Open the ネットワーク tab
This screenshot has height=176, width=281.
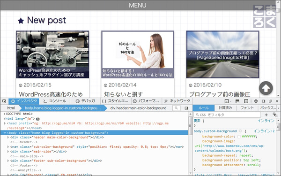pyautogui.click(x=177, y=101)
